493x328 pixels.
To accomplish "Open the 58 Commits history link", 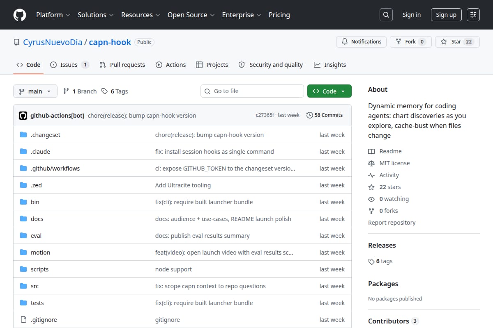I will 325,115.
